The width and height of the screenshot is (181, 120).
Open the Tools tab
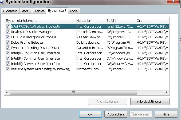tap(74, 11)
